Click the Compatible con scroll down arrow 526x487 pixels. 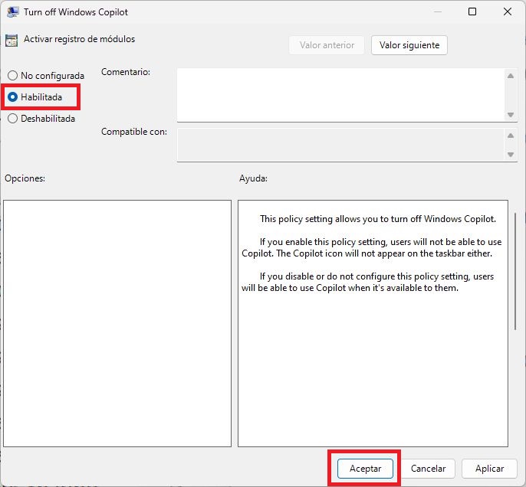coord(511,155)
